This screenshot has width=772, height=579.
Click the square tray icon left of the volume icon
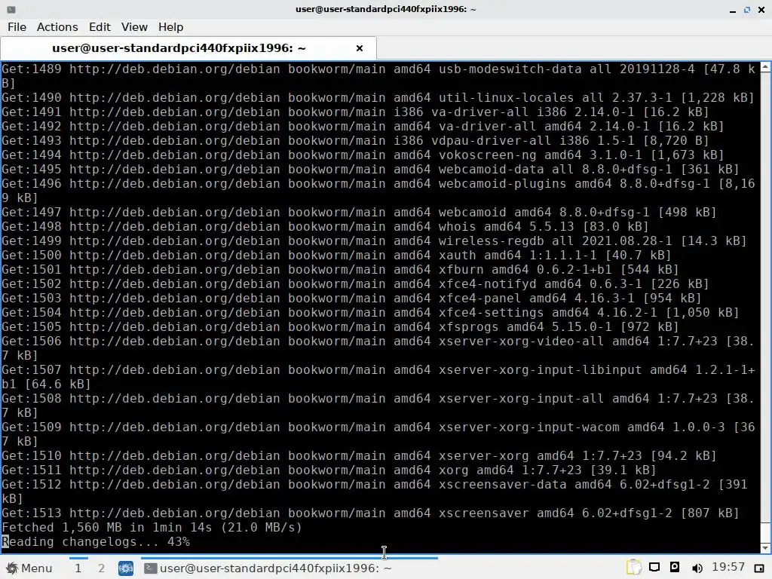click(x=675, y=568)
